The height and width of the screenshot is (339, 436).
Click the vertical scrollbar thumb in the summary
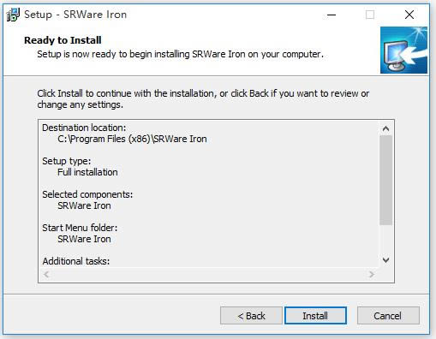385,181
